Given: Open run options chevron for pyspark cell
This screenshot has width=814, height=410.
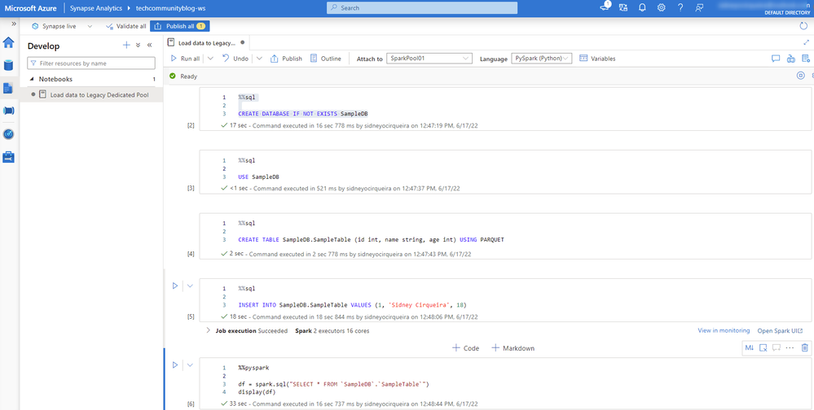Looking at the screenshot, I should (190, 365).
